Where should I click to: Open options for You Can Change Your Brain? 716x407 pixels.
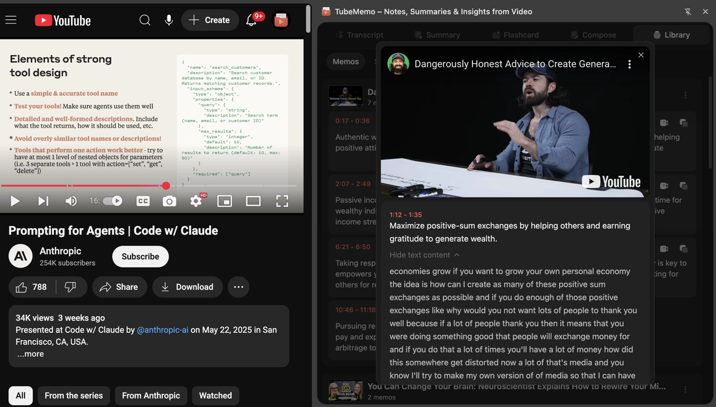685,390
